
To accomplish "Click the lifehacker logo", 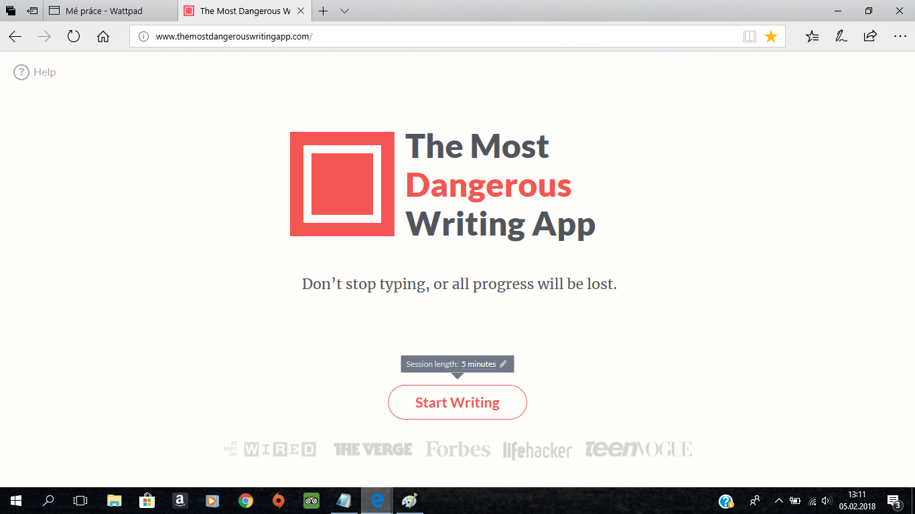I will pyautogui.click(x=537, y=450).
